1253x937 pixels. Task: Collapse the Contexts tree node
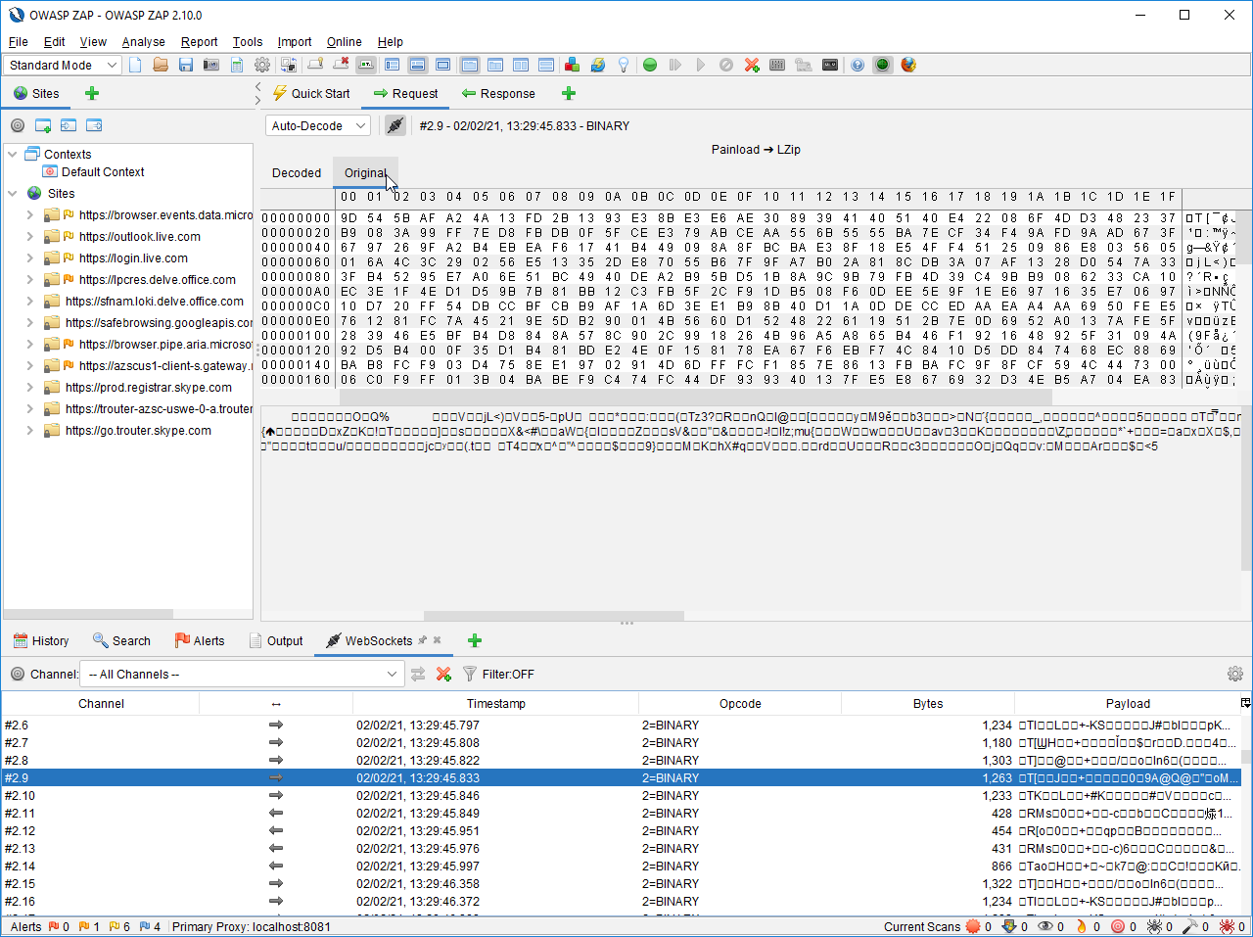13,154
